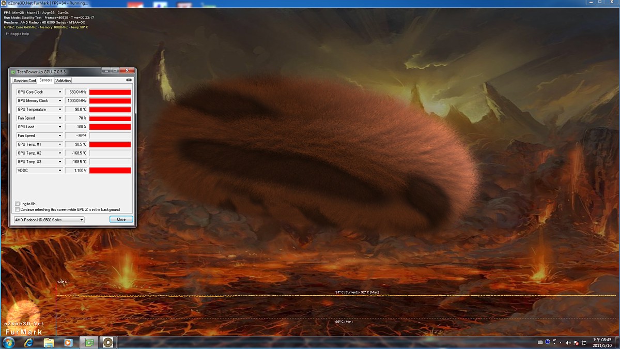This screenshot has width=620, height=349.
Task: Click the Show desktop button on taskbar
Action: (617, 342)
